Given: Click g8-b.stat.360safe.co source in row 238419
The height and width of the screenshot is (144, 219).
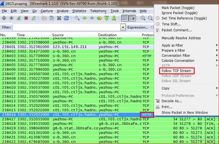Looking at the screenshot, I should (75, 128).
